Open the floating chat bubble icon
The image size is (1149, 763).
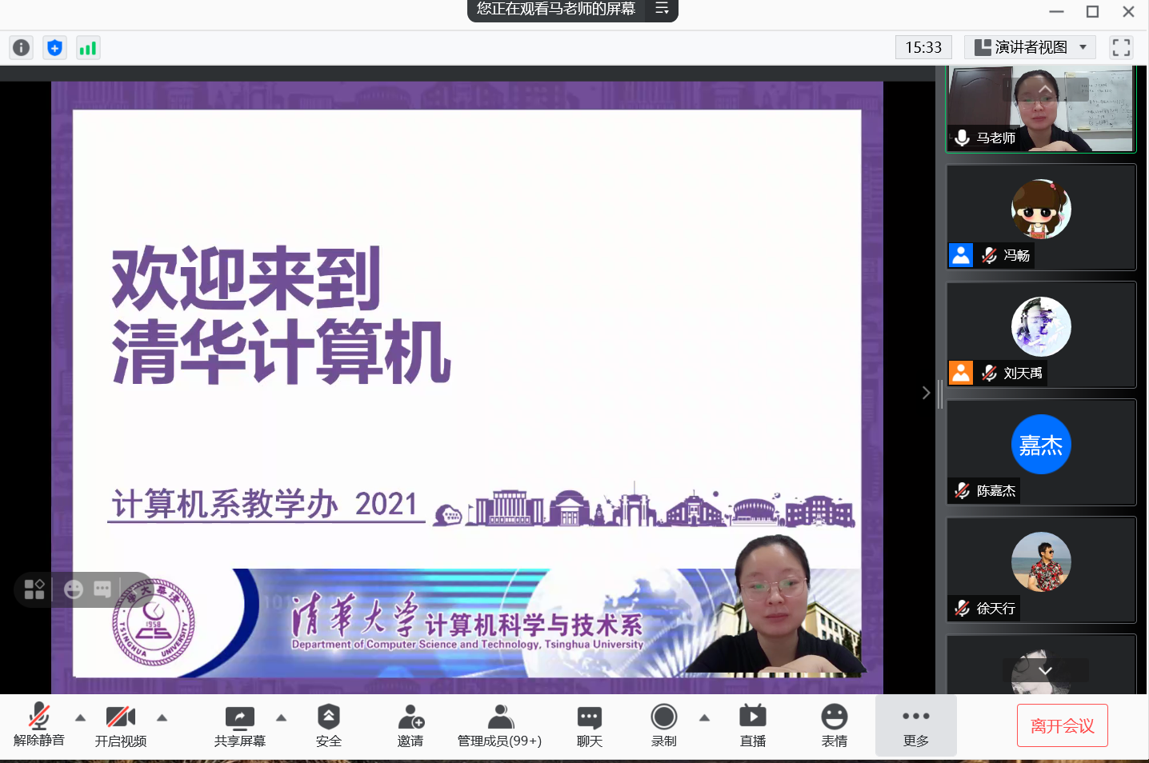102,589
